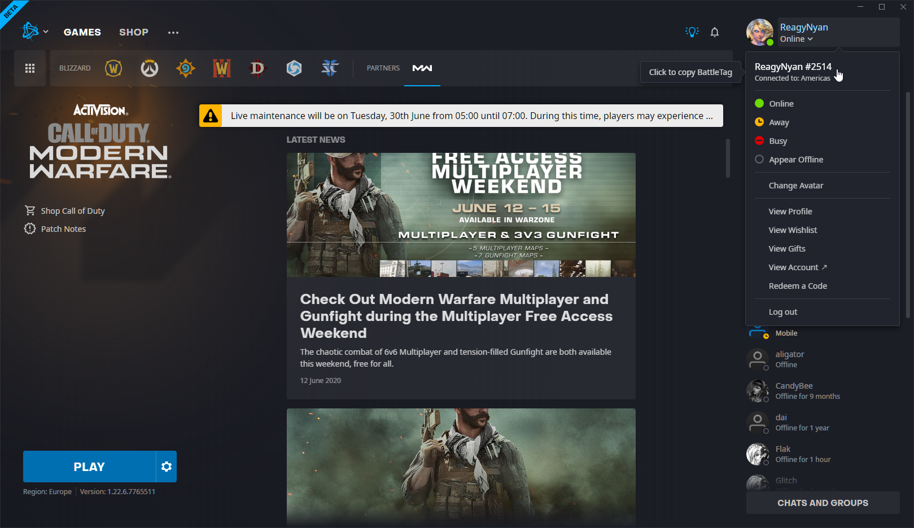914x528 pixels.
Task: Click the friends list scrollbar
Action: (908, 205)
